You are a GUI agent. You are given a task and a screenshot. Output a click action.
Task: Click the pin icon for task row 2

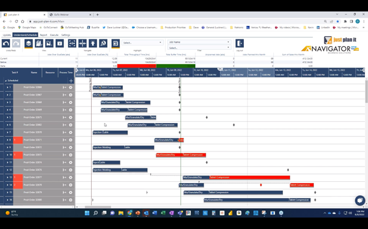64,95
